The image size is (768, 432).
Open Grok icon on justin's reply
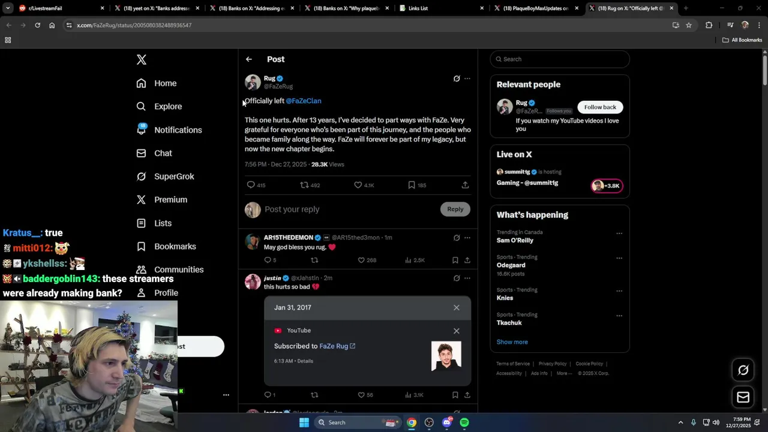(x=457, y=278)
